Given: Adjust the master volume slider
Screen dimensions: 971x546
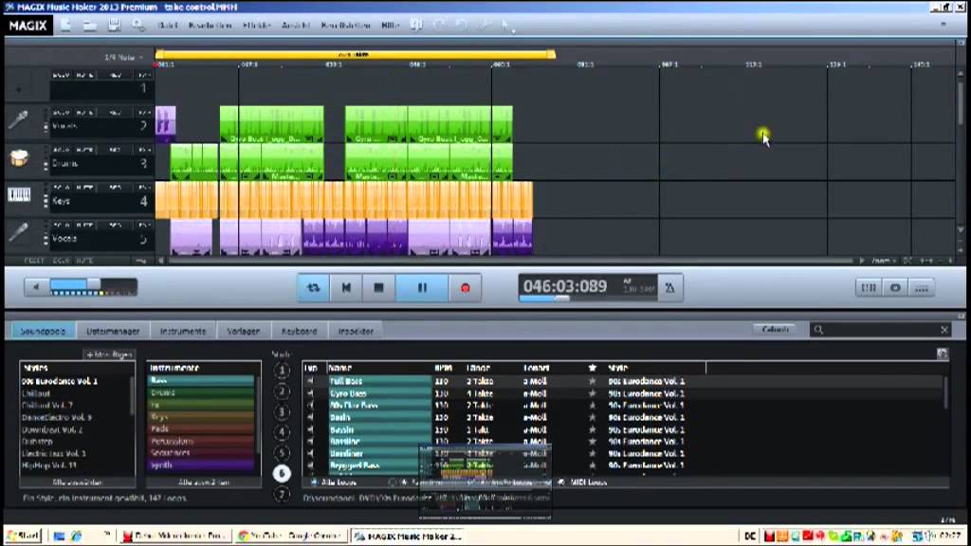Looking at the screenshot, I should point(93,286).
